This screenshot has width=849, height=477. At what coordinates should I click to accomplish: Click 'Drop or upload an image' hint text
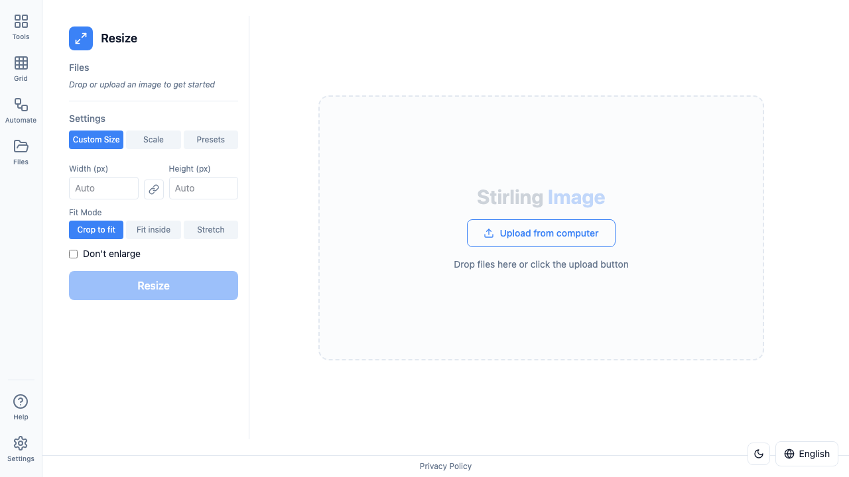[142, 85]
